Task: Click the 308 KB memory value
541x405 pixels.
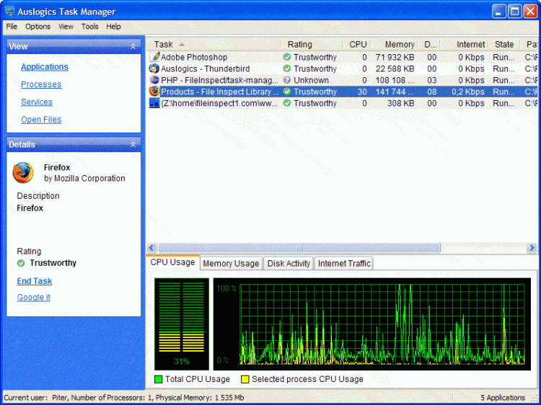Action: pyautogui.click(x=400, y=103)
